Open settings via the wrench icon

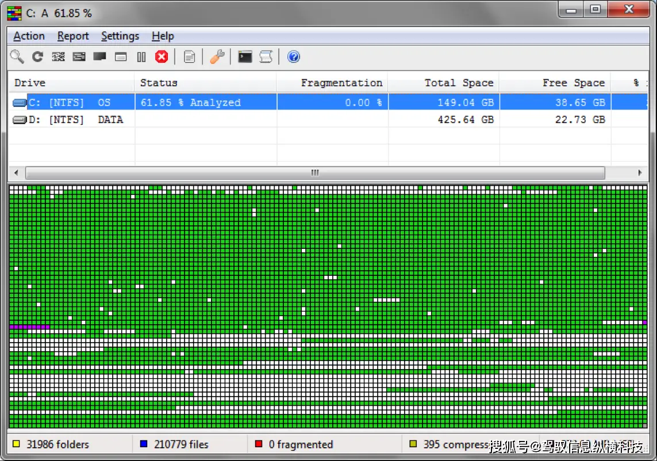click(x=217, y=57)
